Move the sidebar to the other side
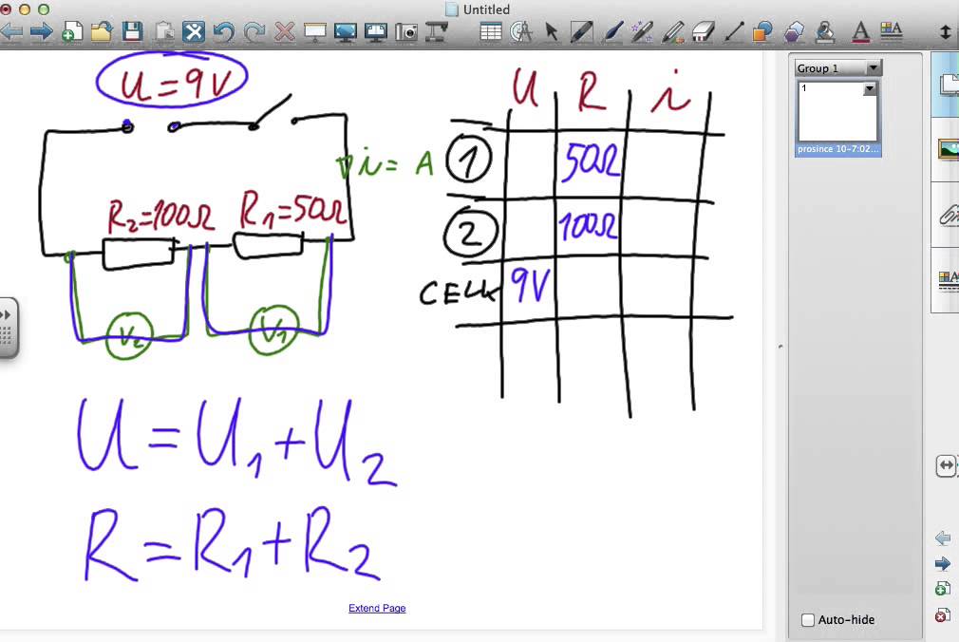The image size is (959, 642). coord(946,465)
